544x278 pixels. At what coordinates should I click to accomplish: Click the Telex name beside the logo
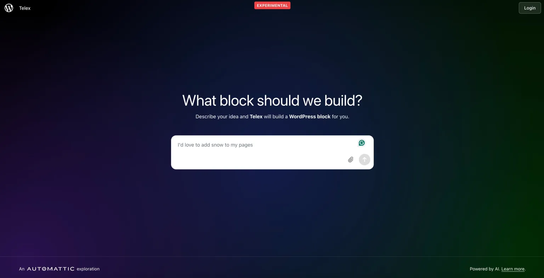point(25,8)
